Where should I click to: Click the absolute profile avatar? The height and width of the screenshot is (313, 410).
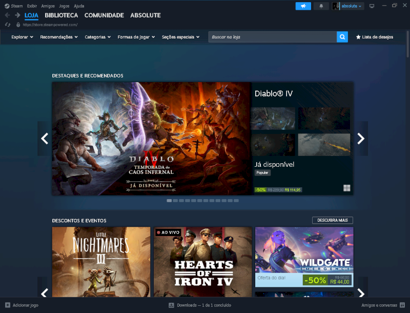(336, 6)
